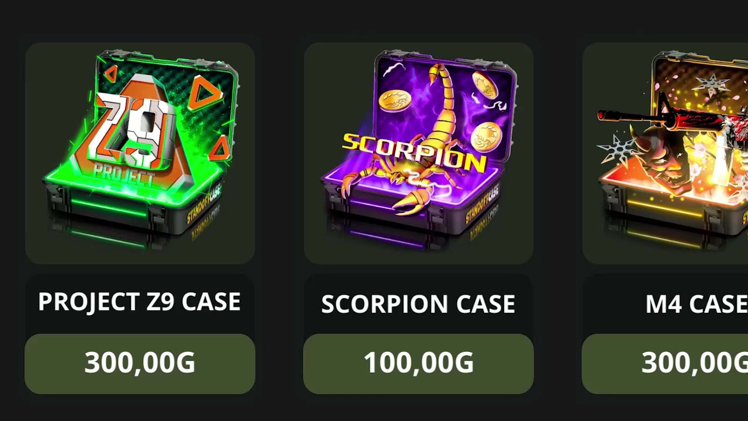Image resolution: width=748 pixels, height=421 pixels.
Task: Buy Scorpion case for 100,00G
Action: [418, 363]
